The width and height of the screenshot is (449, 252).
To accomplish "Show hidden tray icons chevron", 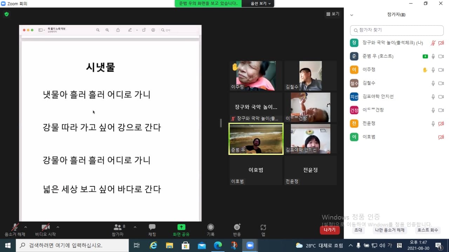I will click(x=350, y=245).
